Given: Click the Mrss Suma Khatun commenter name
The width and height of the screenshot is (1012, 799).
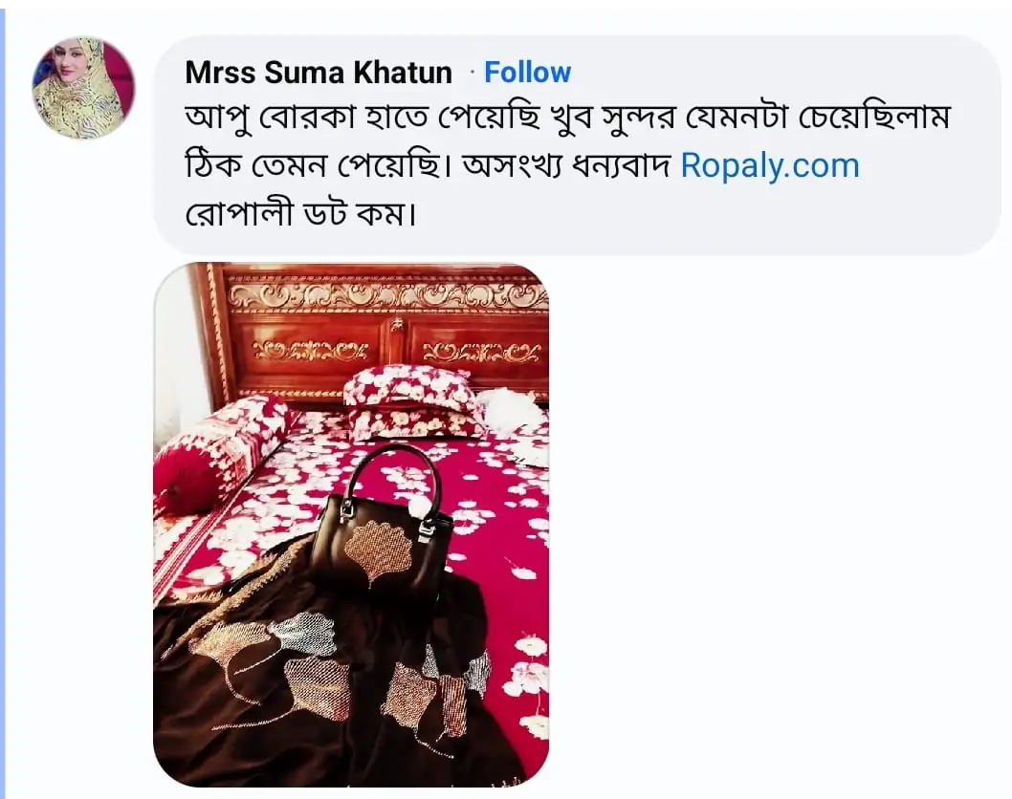Looking at the screenshot, I should point(319,73).
